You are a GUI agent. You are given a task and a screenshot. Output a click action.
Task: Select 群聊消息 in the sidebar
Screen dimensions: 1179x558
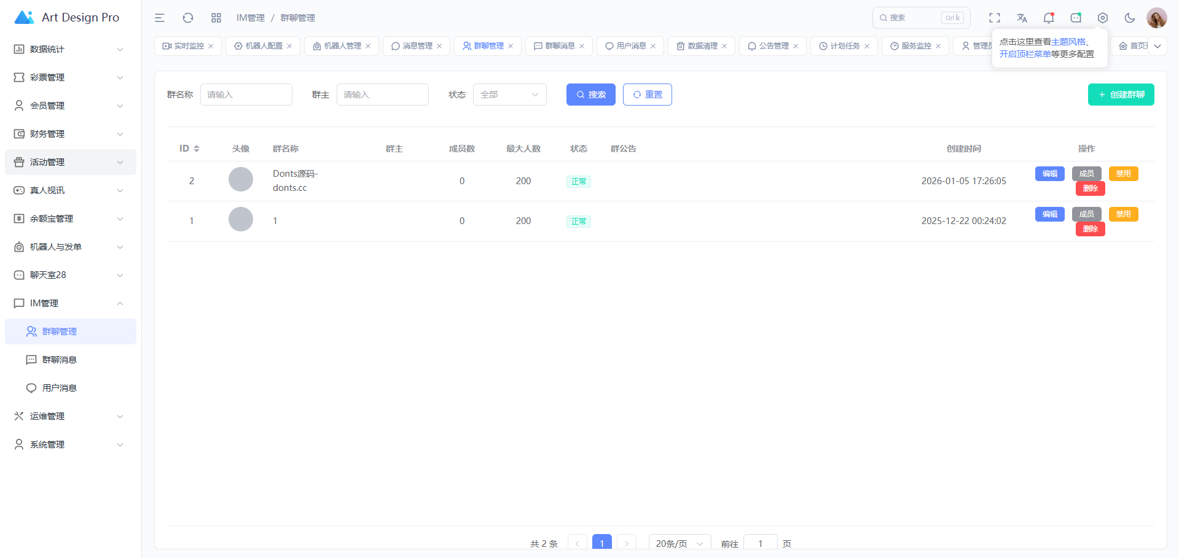pos(60,360)
